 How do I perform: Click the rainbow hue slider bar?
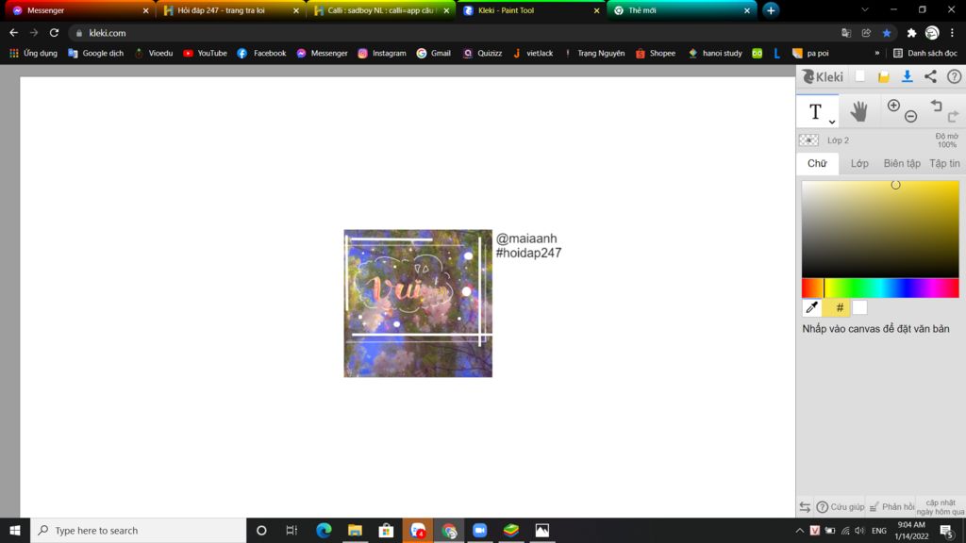[x=880, y=288]
